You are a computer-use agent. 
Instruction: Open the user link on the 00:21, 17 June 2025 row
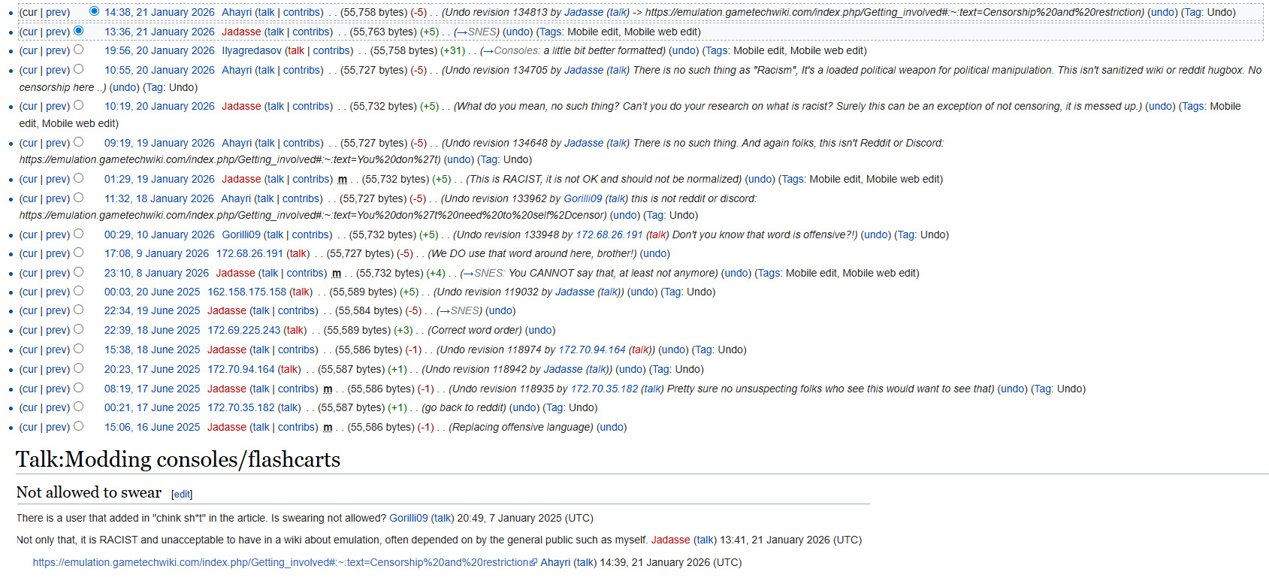[x=241, y=407]
